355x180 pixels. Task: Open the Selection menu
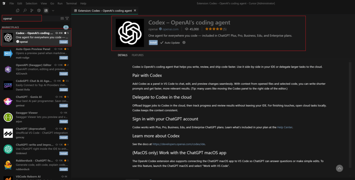(31, 3)
